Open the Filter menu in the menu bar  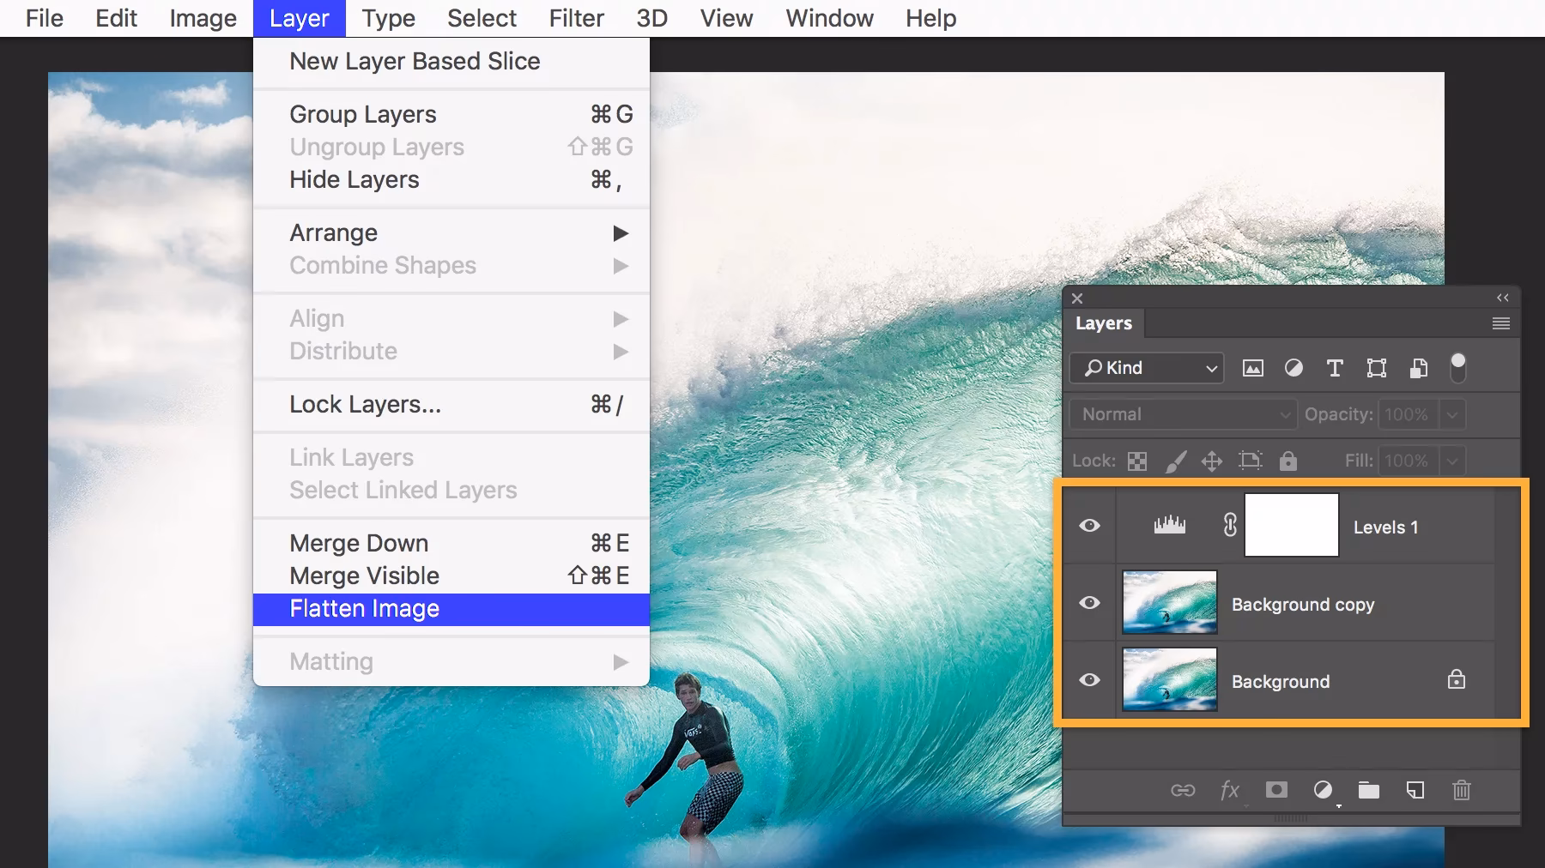click(x=575, y=18)
